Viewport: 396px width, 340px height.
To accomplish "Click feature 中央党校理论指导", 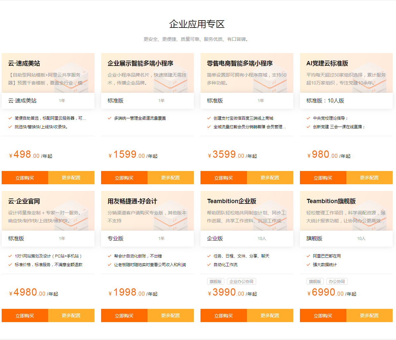I will tap(330, 118).
